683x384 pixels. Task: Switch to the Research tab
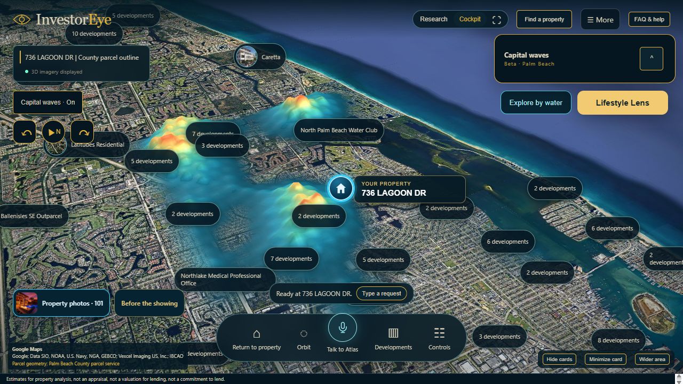(434, 19)
